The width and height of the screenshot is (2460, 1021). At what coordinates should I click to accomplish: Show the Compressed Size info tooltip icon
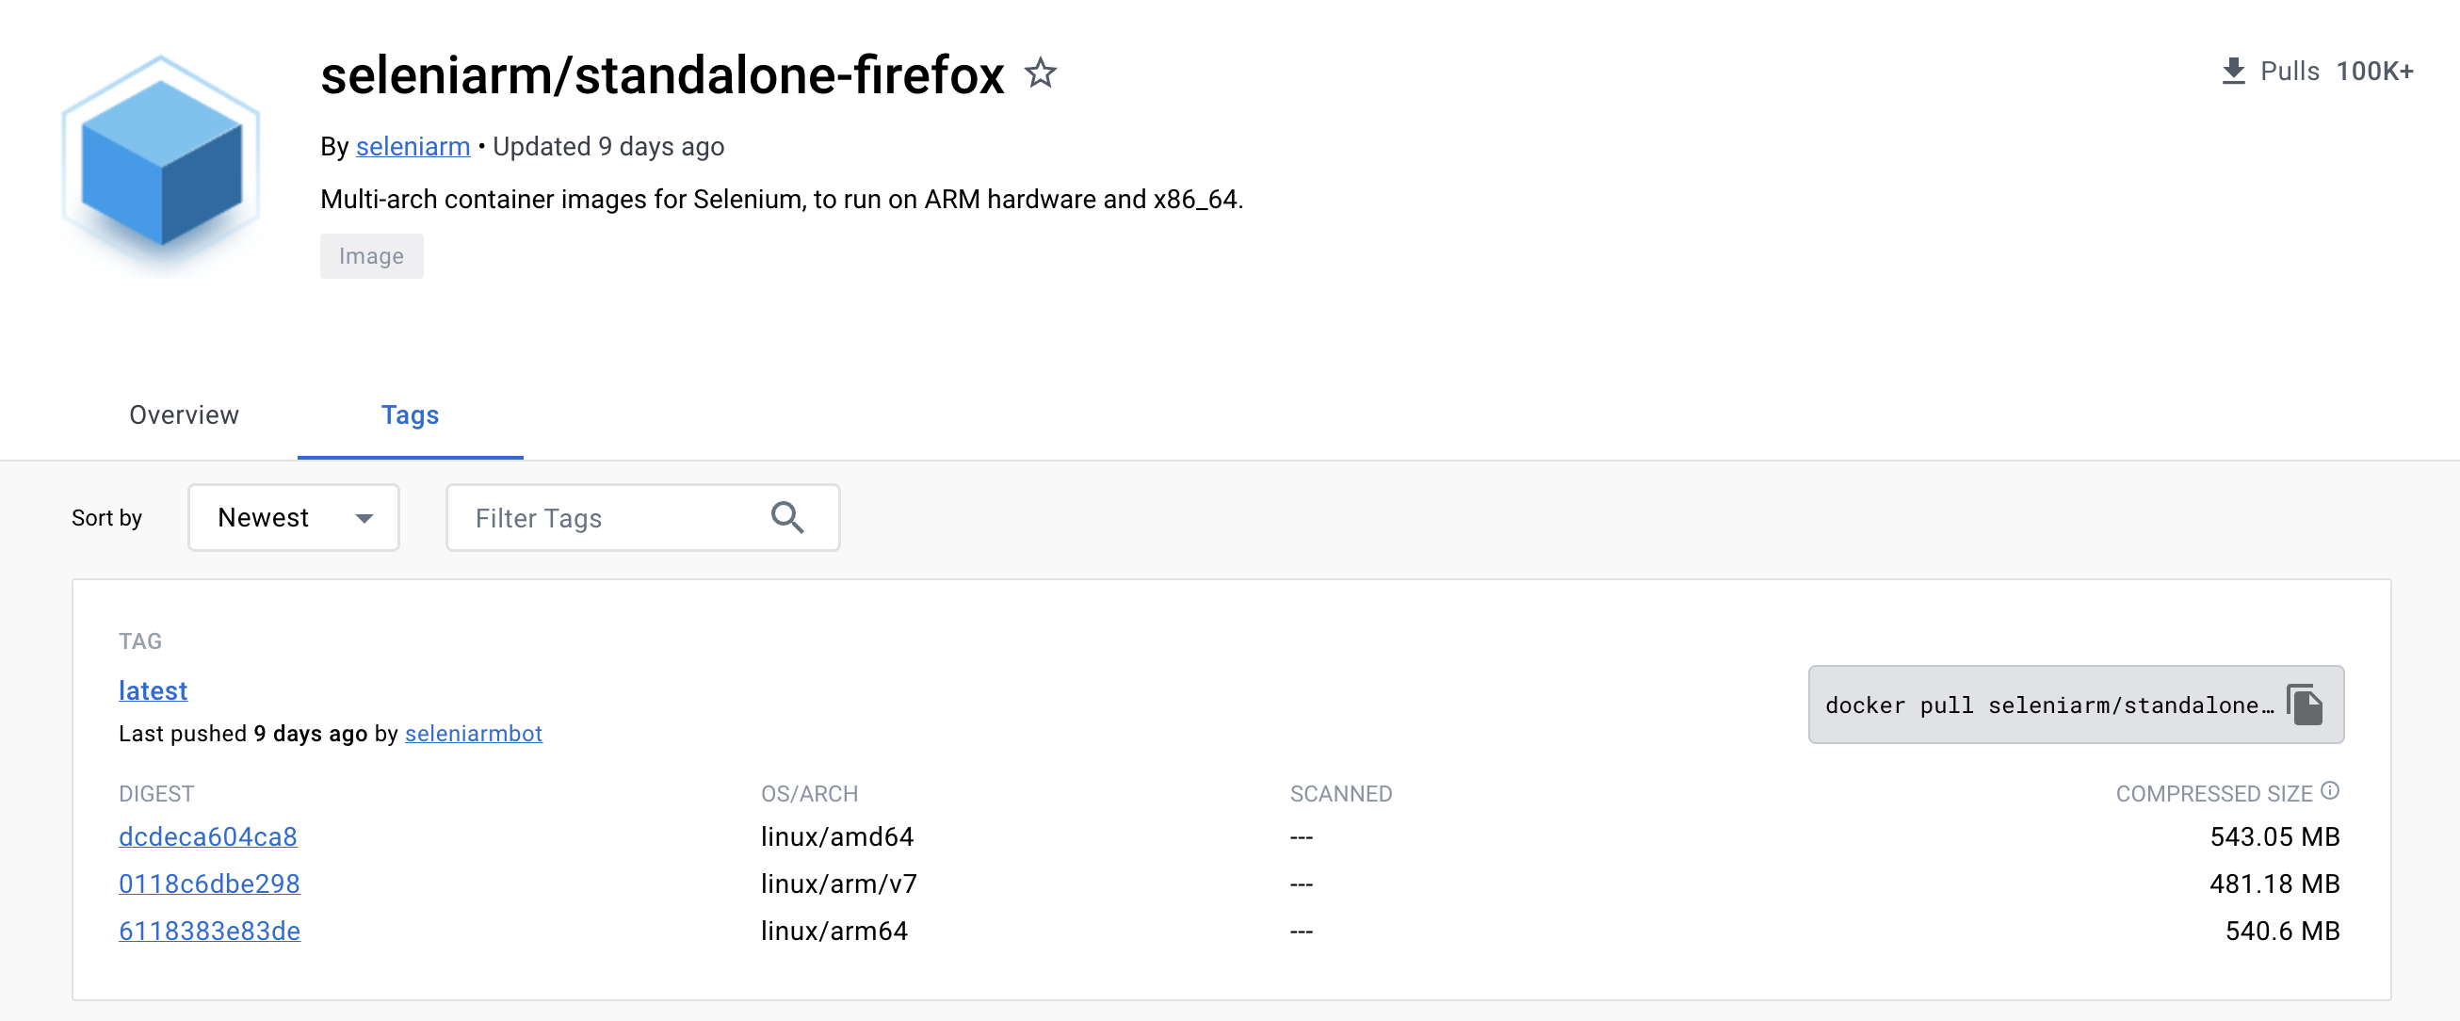[2330, 790]
